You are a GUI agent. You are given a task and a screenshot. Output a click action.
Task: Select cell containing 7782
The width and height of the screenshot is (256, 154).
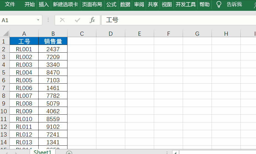[53, 96]
